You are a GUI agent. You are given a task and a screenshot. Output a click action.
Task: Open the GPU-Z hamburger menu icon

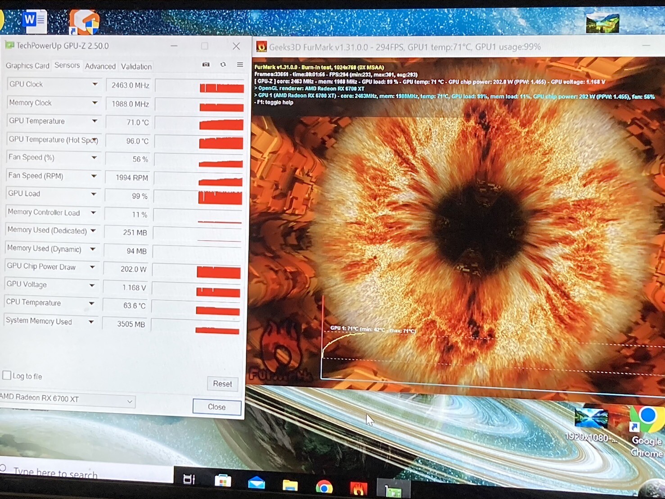(x=240, y=65)
